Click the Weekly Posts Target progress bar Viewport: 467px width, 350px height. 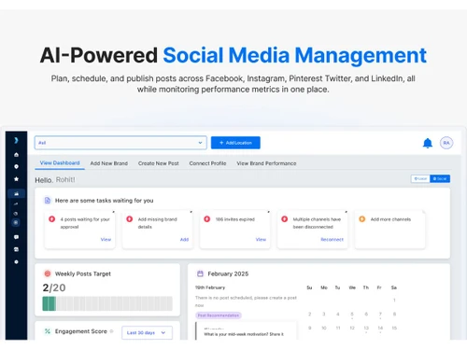[107, 303]
